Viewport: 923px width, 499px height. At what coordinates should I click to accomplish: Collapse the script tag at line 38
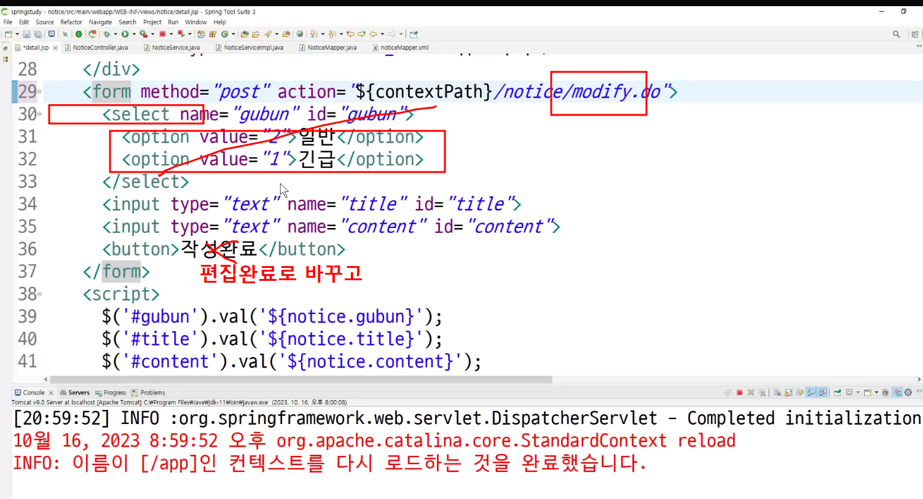point(40,294)
